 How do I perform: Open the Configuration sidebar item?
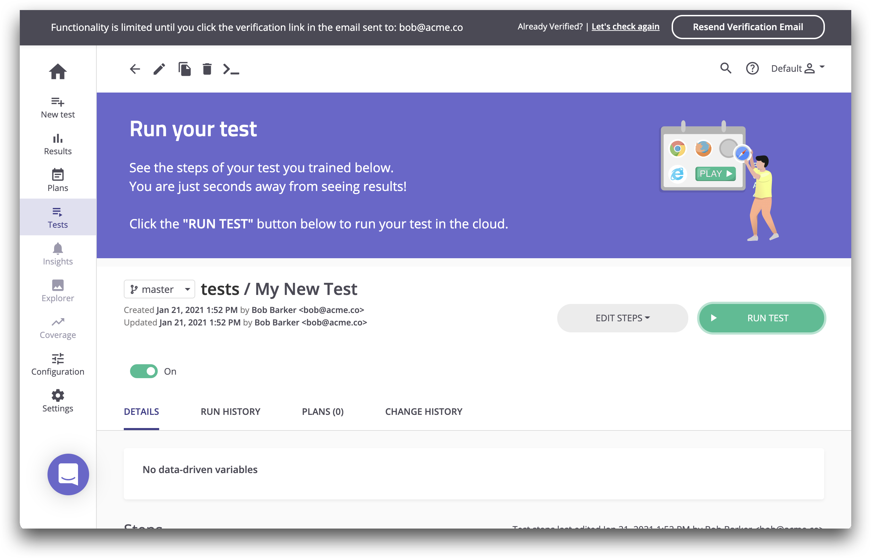pyautogui.click(x=58, y=364)
